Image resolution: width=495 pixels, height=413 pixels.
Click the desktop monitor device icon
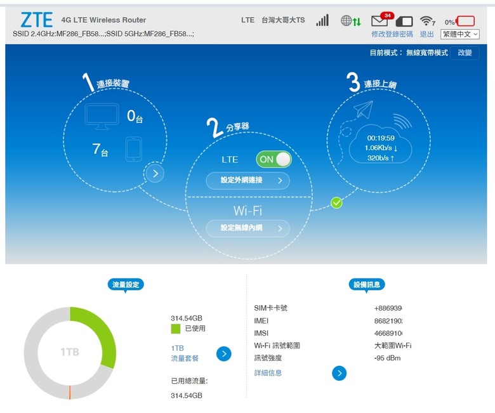(102, 117)
